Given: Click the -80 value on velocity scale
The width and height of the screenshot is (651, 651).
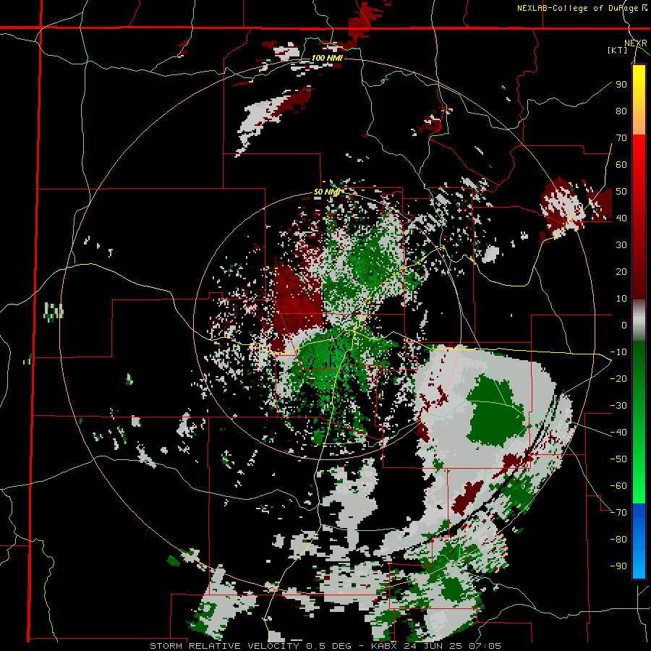Looking at the screenshot, I should point(618,540).
